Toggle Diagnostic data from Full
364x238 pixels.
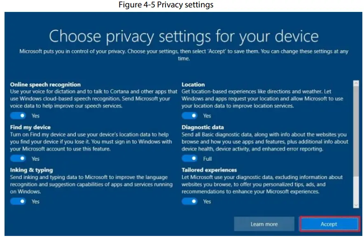pos(190,159)
